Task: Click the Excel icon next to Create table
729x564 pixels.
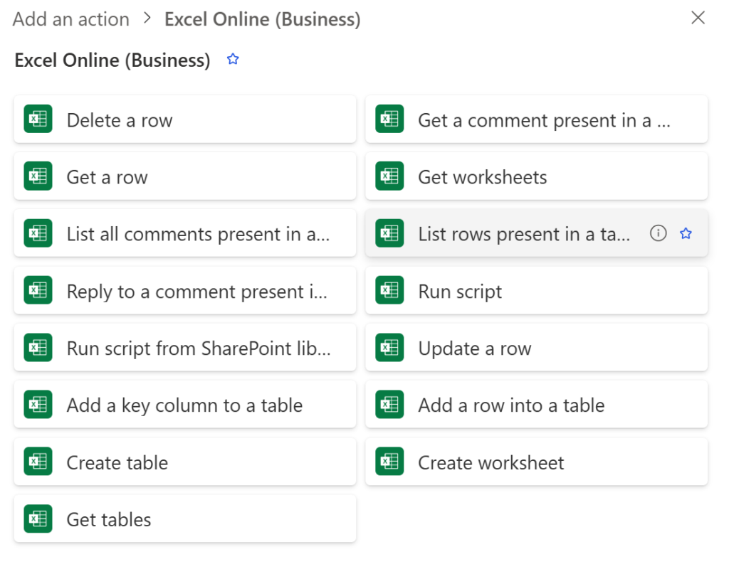Action: pos(38,462)
